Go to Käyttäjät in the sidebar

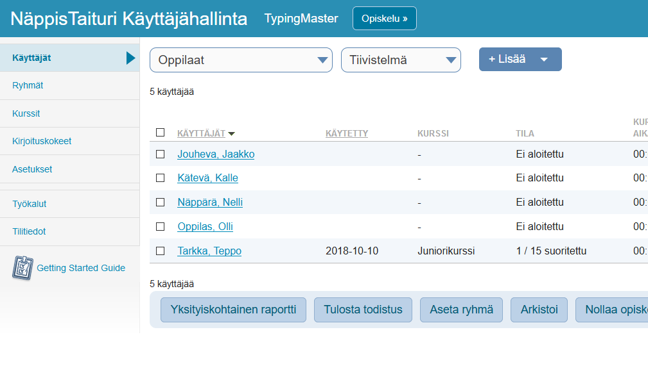pos(70,58)
